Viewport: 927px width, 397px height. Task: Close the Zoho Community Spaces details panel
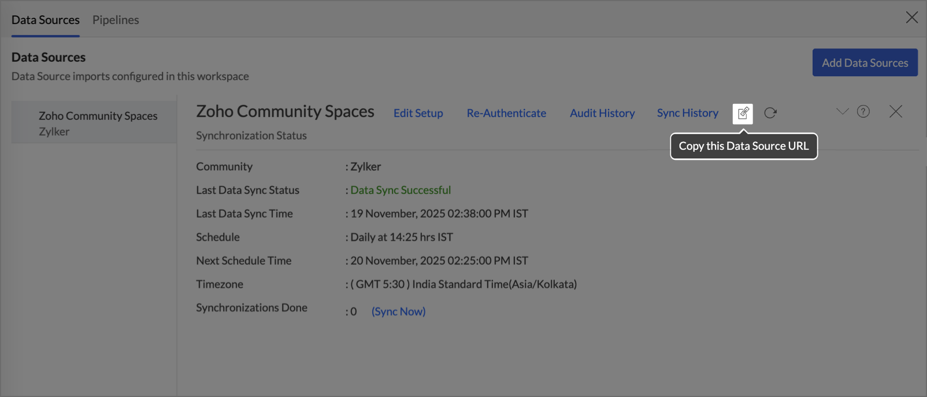tap(895, 111)
